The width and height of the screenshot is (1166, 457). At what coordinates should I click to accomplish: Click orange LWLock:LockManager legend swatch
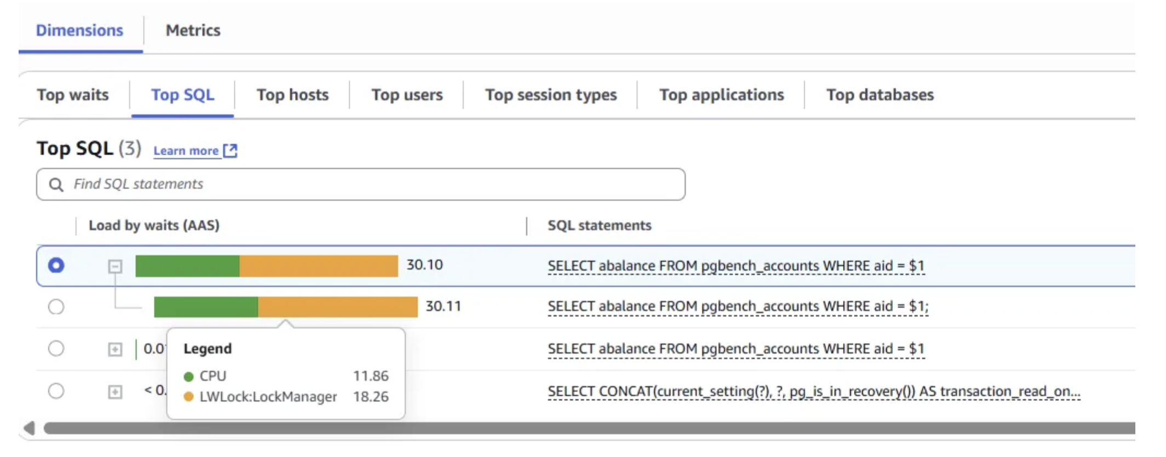pyautogui.click(x=189, y=397)
